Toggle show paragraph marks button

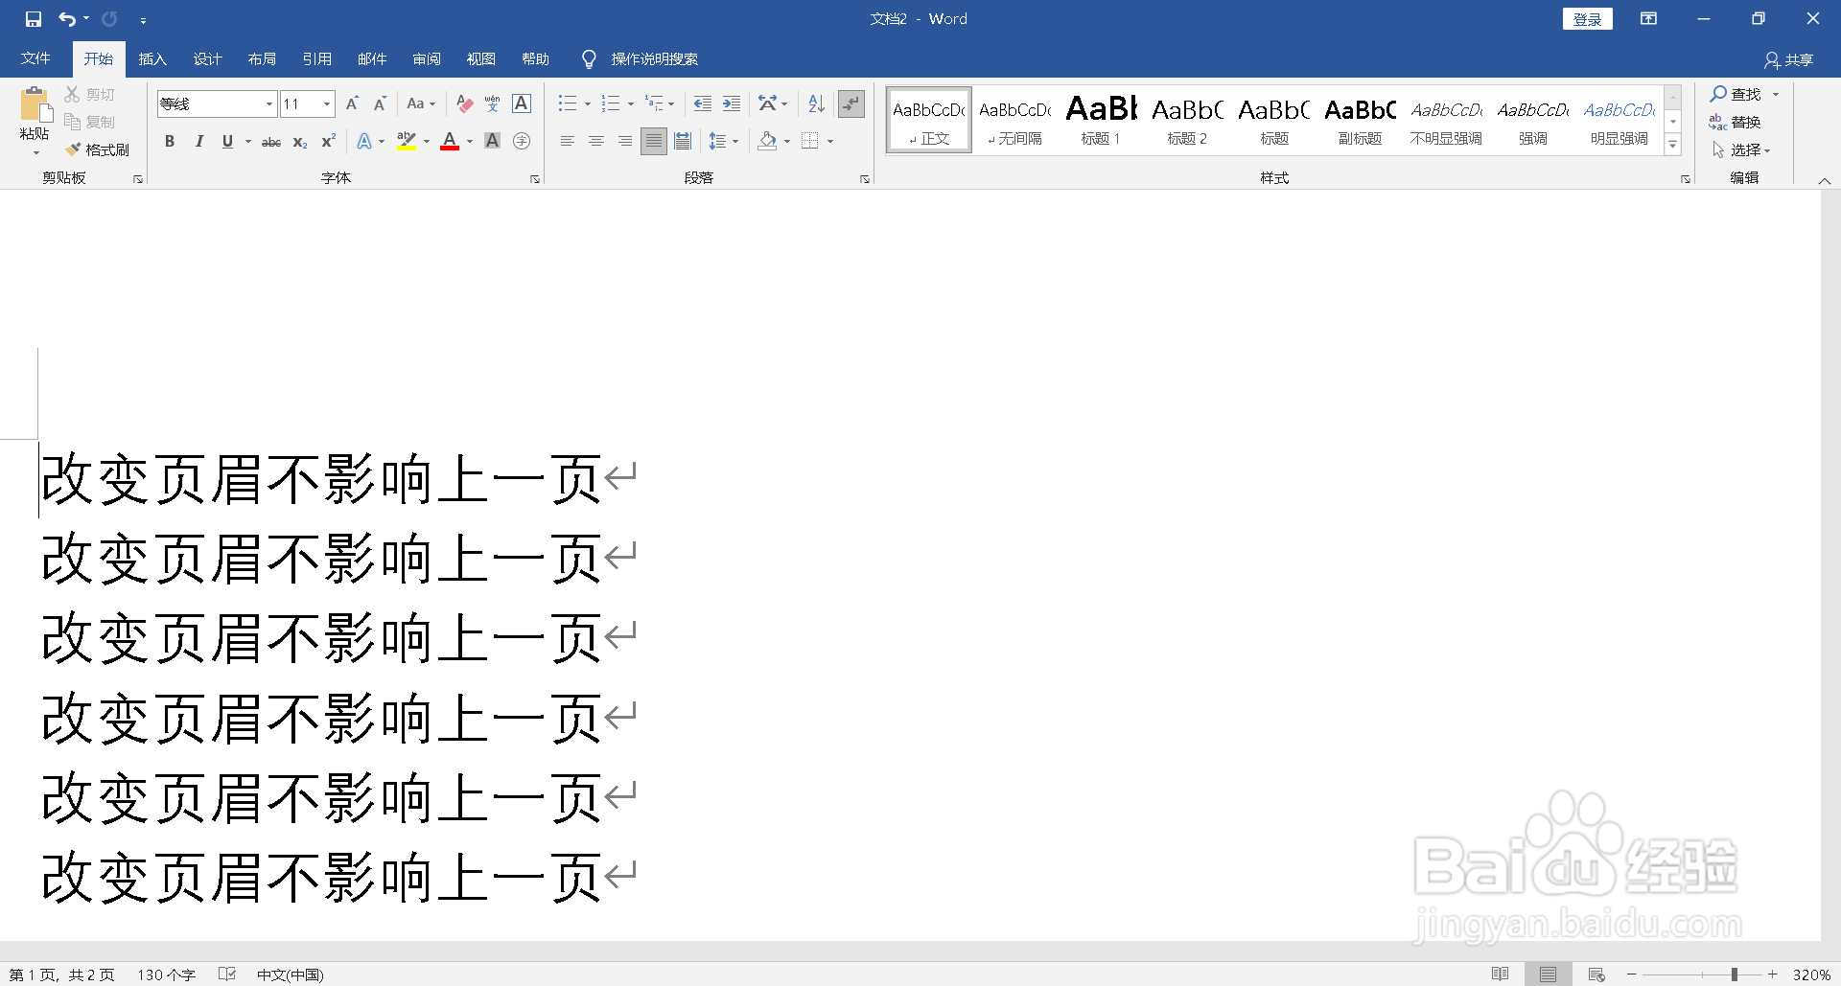tap(851, 103)
